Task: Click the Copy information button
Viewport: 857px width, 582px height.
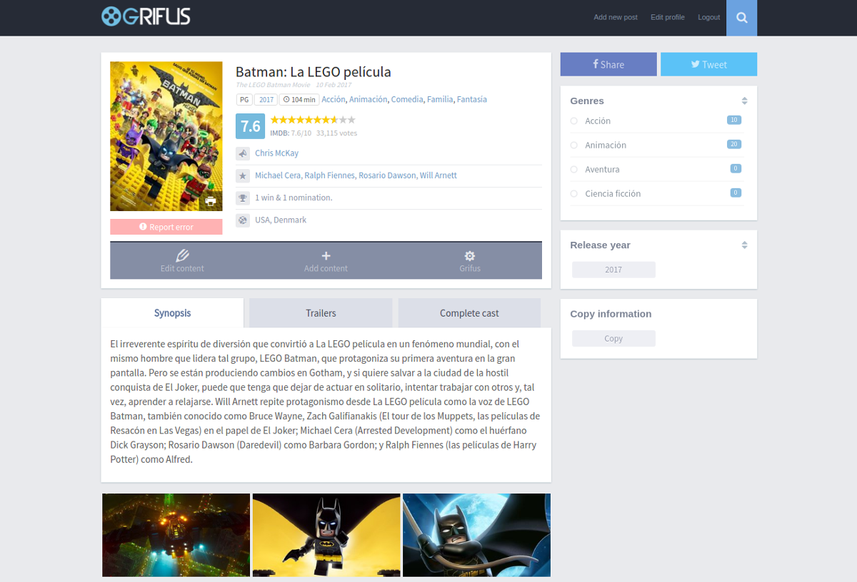Action: point(613,339)
